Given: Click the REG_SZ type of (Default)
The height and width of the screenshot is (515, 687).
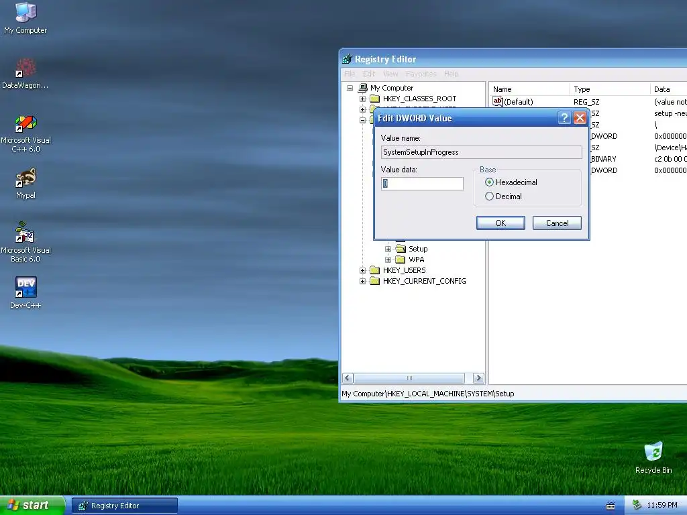Looking at the screenshot, I should tap(586, 102).
